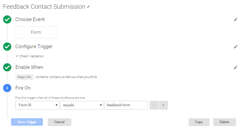Edit trigger name with title pencil icon
This screenshot has width=242, height=129.
pos(88,7)
